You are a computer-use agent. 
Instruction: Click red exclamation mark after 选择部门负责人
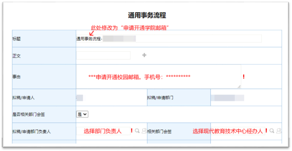coord(132,131)
